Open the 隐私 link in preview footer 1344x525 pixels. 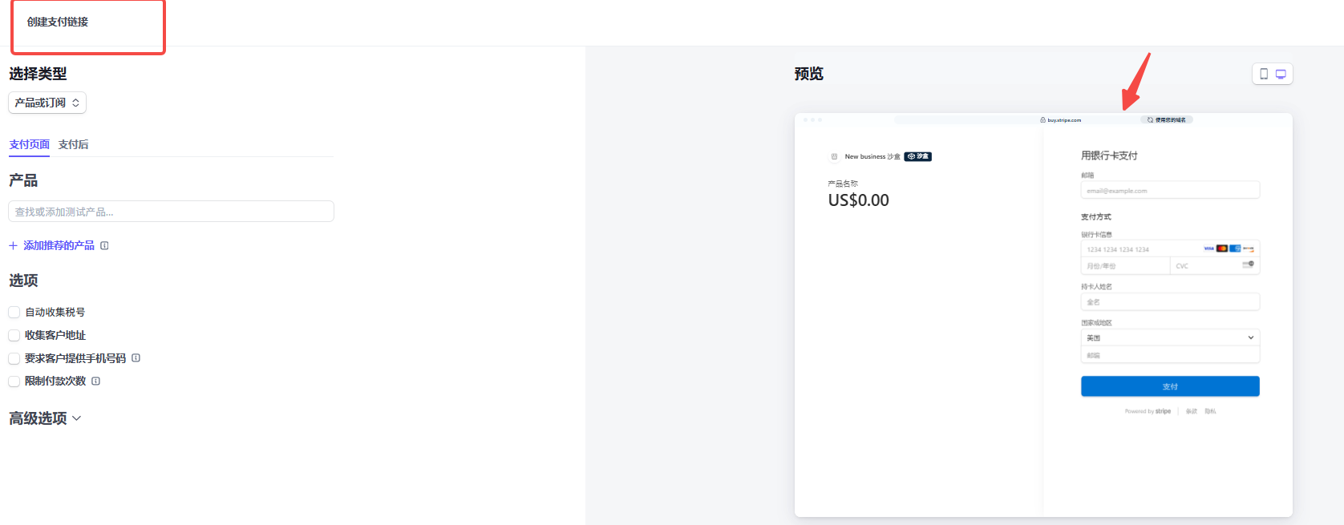pyautogui.click(x=1211, y=411)
